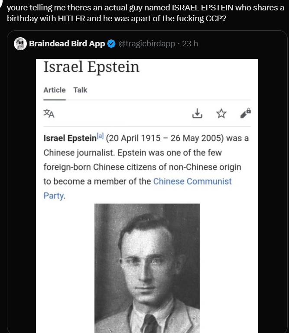Click the large Israel Epstein page heading
Viewport: 289px width, 333px height.
91,67
